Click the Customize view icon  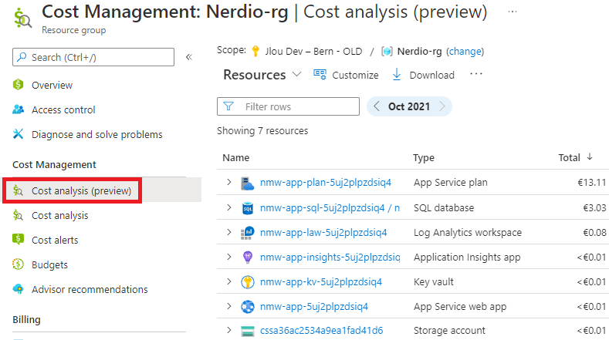[320, 75]
